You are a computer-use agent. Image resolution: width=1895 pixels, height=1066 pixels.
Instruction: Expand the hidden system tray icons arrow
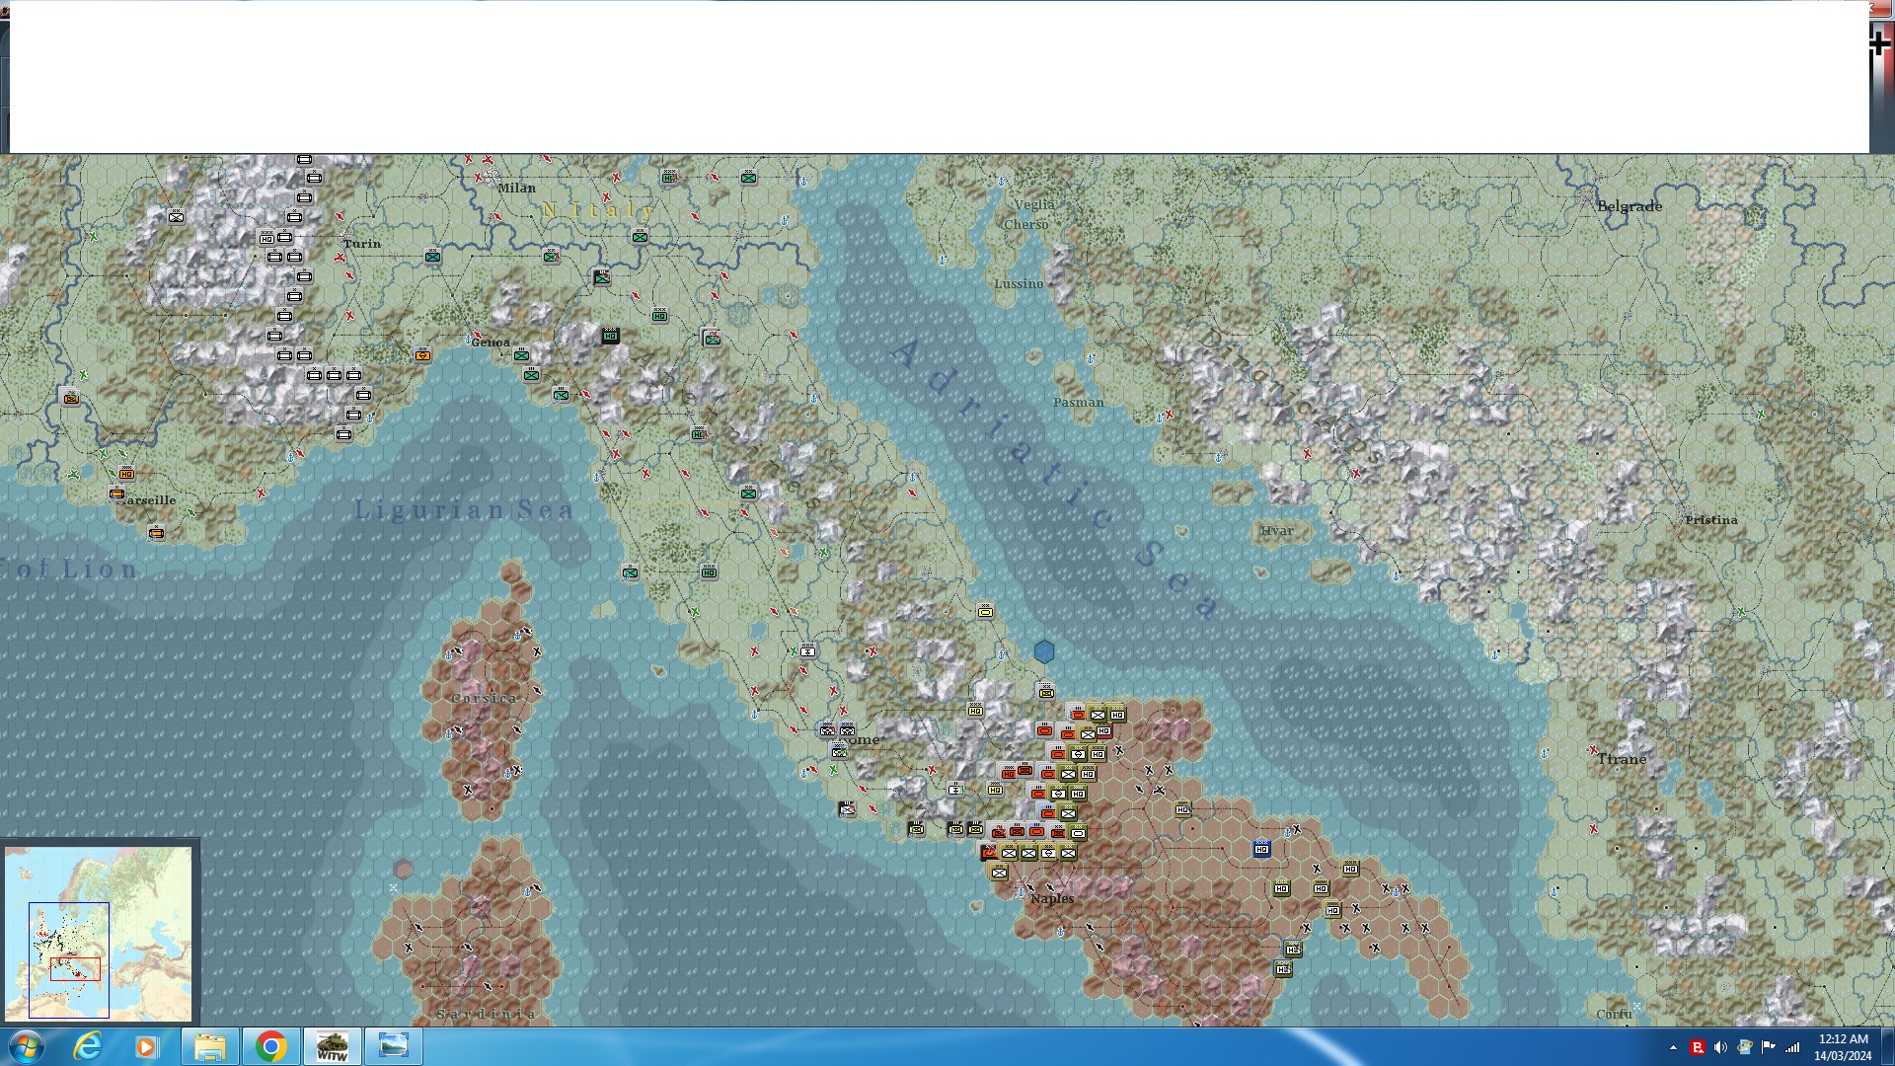tap(1673, 1047)
